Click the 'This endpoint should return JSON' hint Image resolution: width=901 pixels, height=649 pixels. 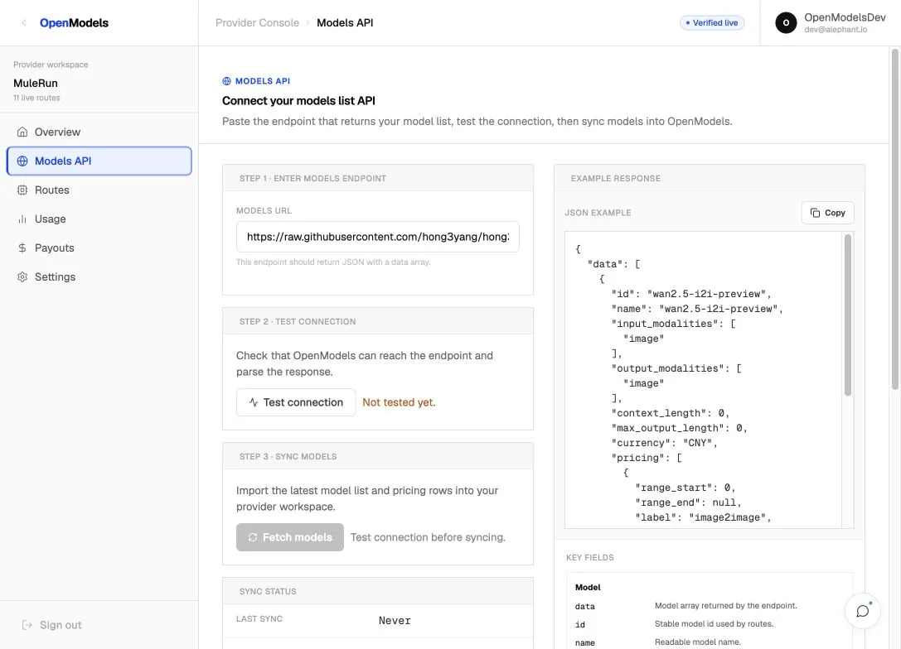coord(333,262)
